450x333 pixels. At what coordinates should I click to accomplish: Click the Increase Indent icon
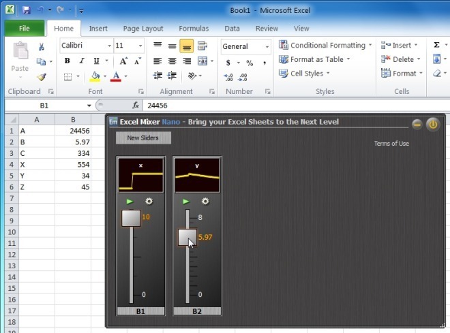click(172, 76)
